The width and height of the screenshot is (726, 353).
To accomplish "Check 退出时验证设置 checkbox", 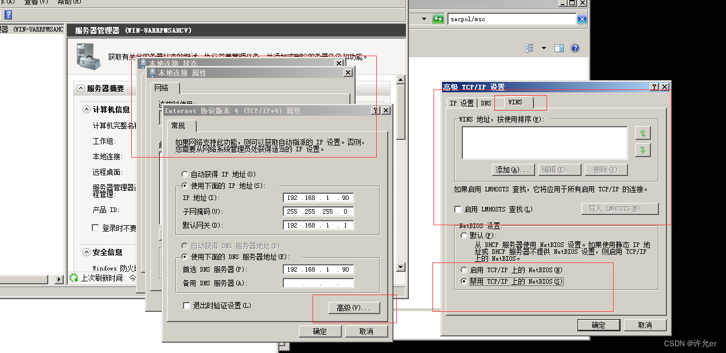I will tap(186, 305).
